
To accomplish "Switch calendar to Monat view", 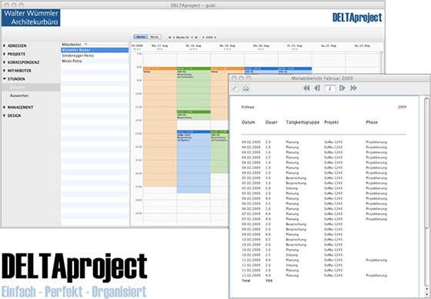I will (155, 37).
